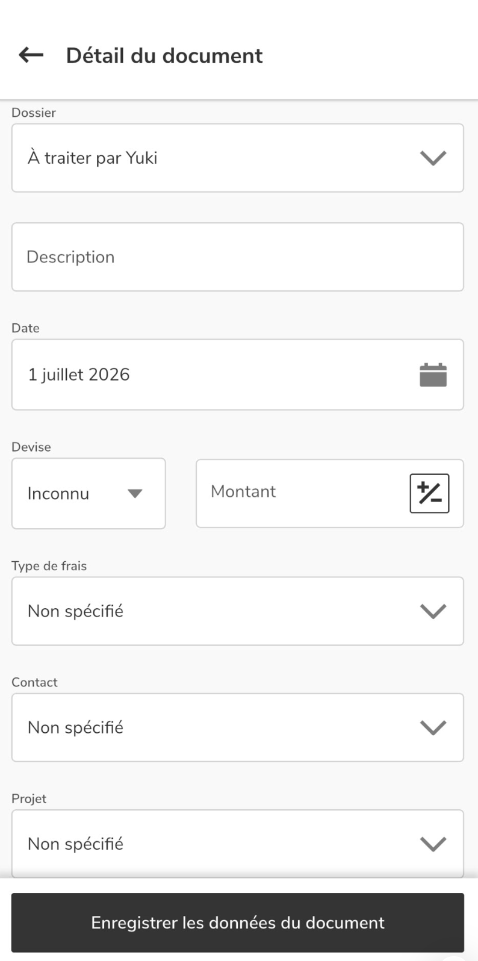Screen dimensions: 478x961
Task: Open the Contact 'Non spécifié' dropdown
Action: pyautogui.click(x=238, y=727)
